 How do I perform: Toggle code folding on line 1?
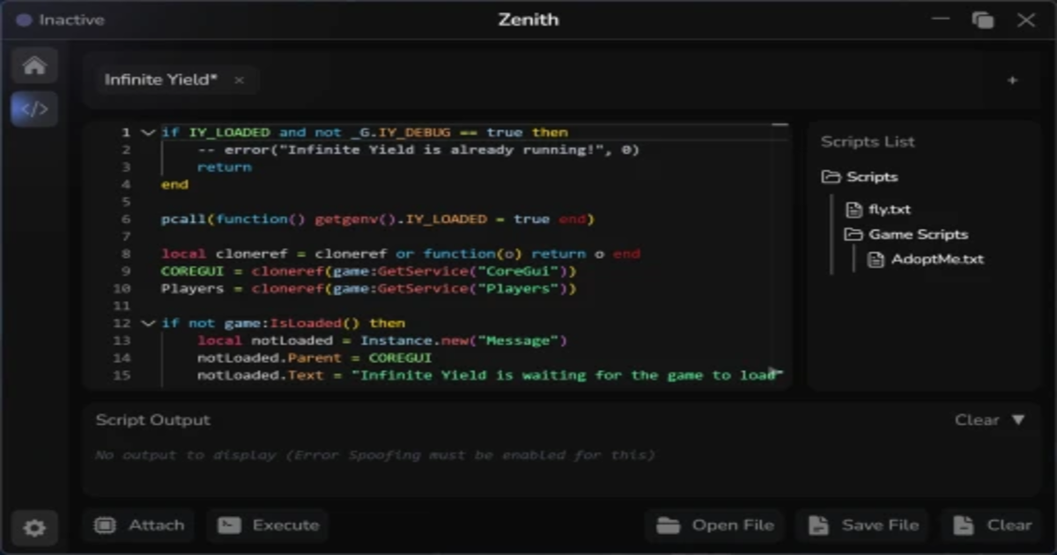(146, 132)
